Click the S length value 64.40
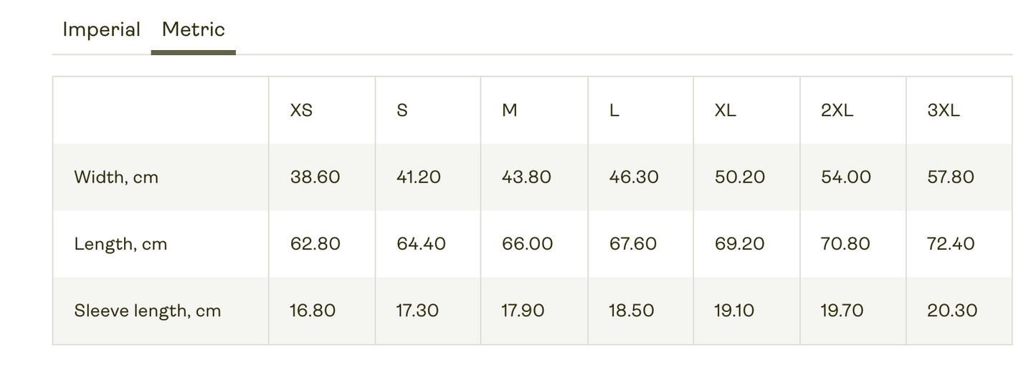Viewport: 1036px width, 380px height. pyautogui.click(x=421, y=244)
